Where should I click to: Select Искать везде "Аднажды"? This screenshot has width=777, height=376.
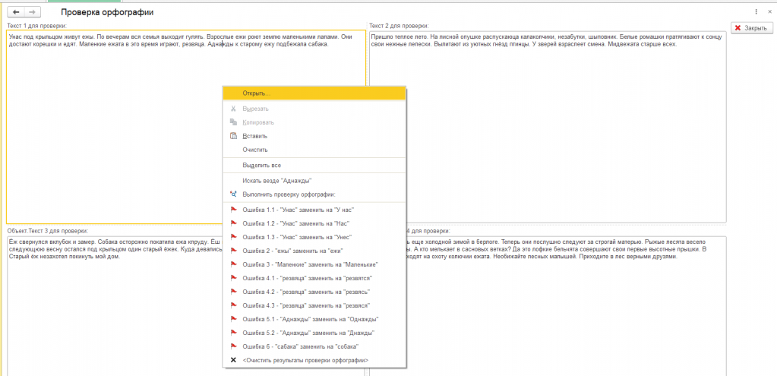314,181
